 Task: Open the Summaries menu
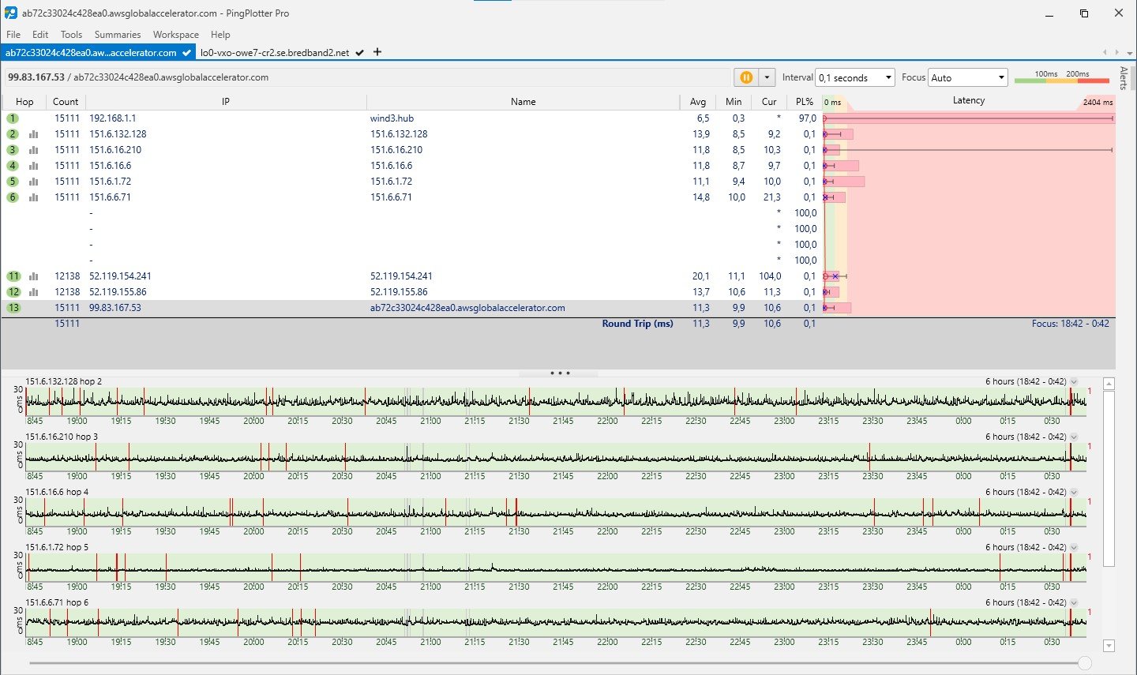pyautogui.click(x=117, y=35)
